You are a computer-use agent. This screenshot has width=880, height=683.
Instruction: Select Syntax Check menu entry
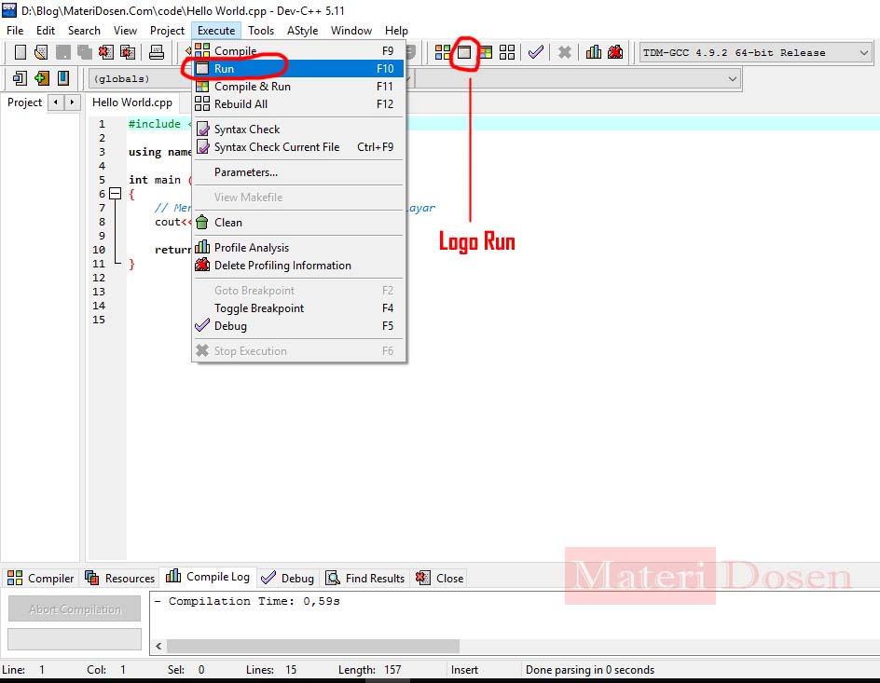click(298, 129)
